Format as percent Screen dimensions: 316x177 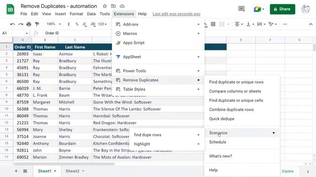pyautogui.click(x=77, y=24)
